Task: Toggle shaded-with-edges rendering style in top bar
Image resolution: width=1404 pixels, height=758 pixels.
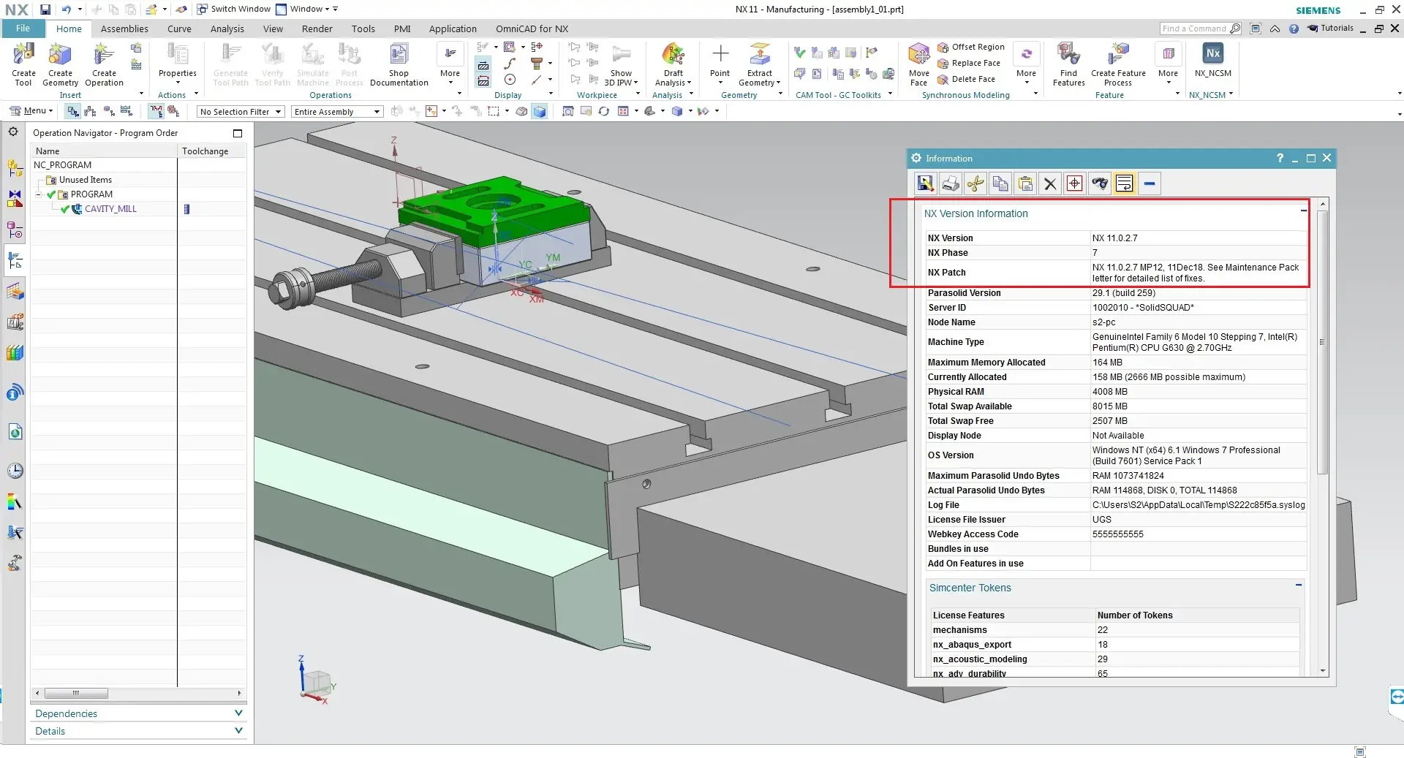Action: point(540,111)
